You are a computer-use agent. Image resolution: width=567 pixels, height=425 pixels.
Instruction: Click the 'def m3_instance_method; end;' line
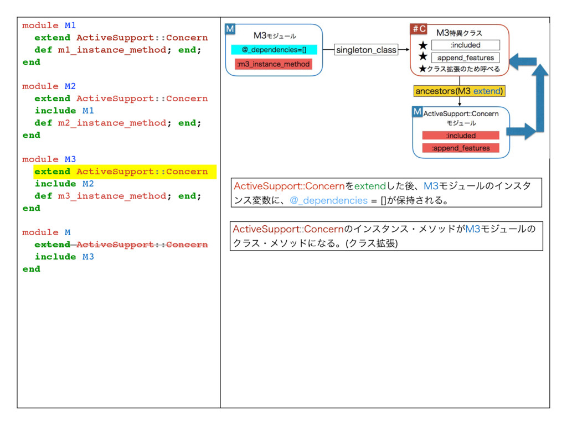(x=118, y=196)
